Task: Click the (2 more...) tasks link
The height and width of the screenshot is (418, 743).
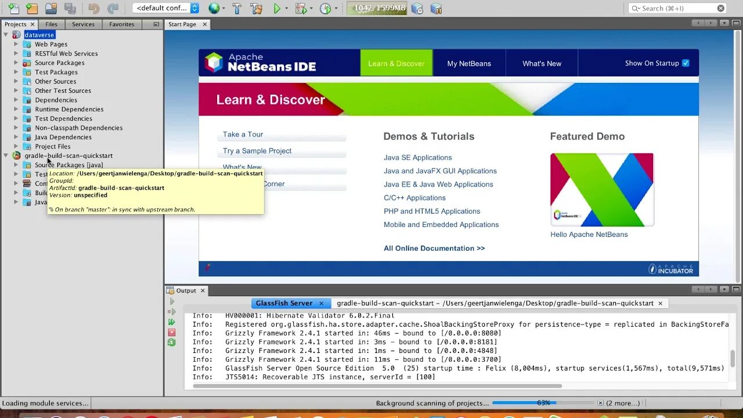Action: point(623,403)
